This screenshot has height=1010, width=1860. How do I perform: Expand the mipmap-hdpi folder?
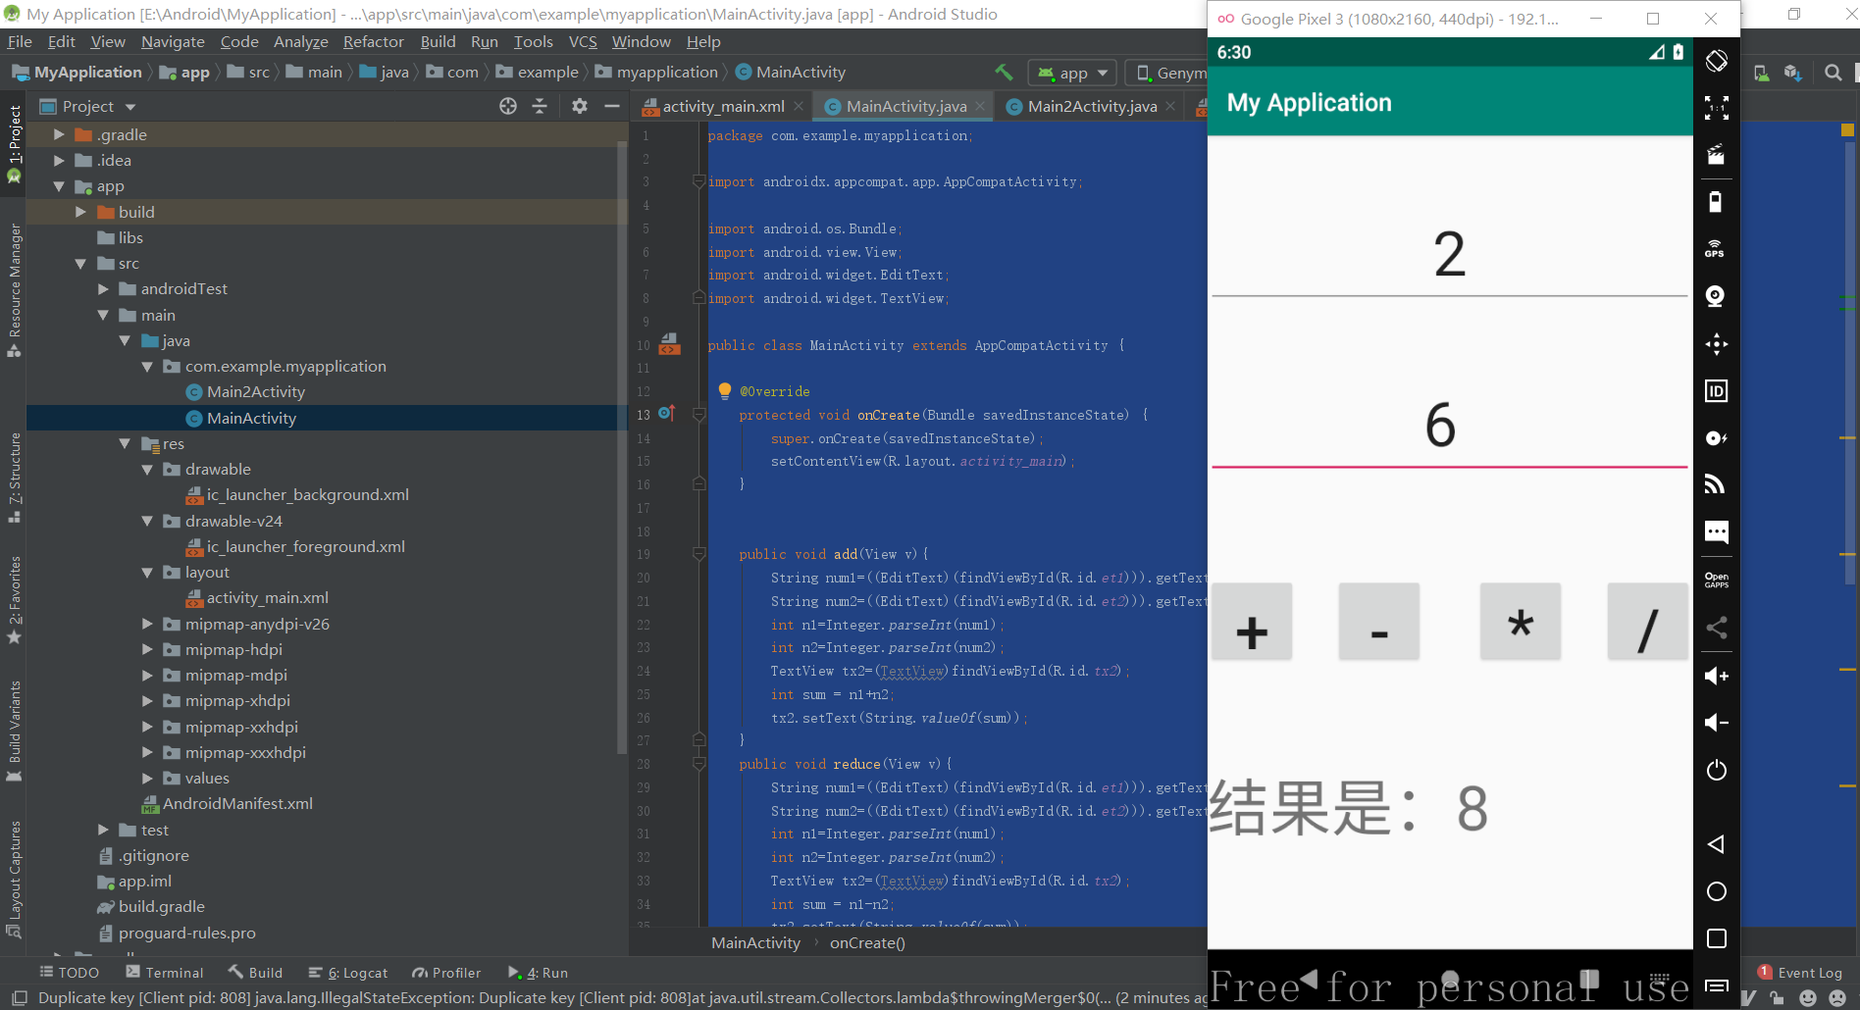[x=147, y=649]
